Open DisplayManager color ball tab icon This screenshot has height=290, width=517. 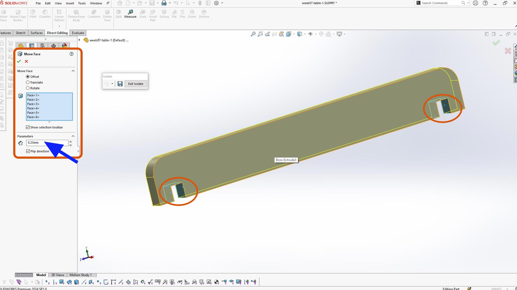(x=64, y=46)
